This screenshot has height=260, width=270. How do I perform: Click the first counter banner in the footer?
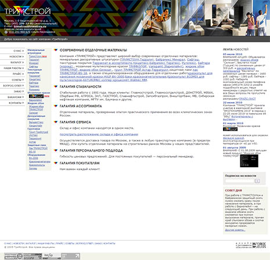(13, 256)
